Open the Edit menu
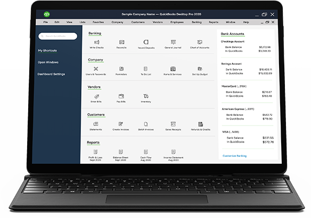Screen dimensions: 311x218 (57, 22)
